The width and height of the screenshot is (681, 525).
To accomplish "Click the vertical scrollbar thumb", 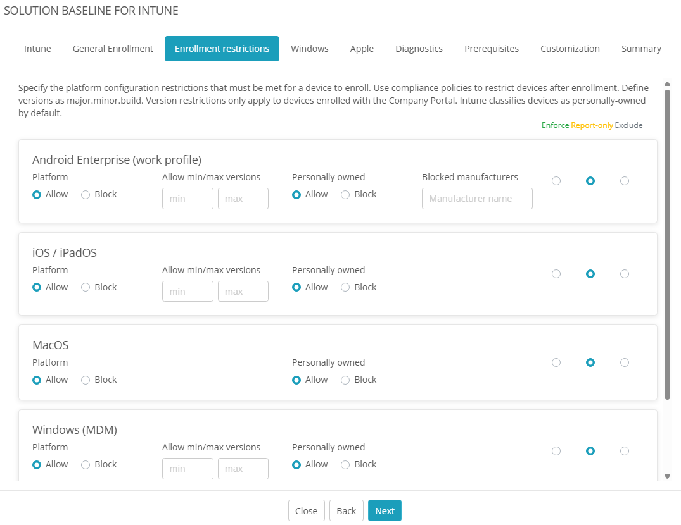I will pos(668,244).
